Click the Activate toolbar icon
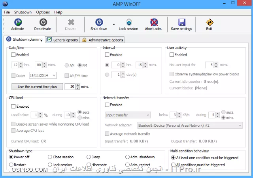Screen dimensions: 253x178 (18, 22)
